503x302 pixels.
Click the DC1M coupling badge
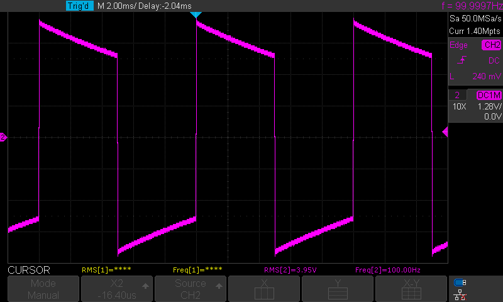click(489, 95)
